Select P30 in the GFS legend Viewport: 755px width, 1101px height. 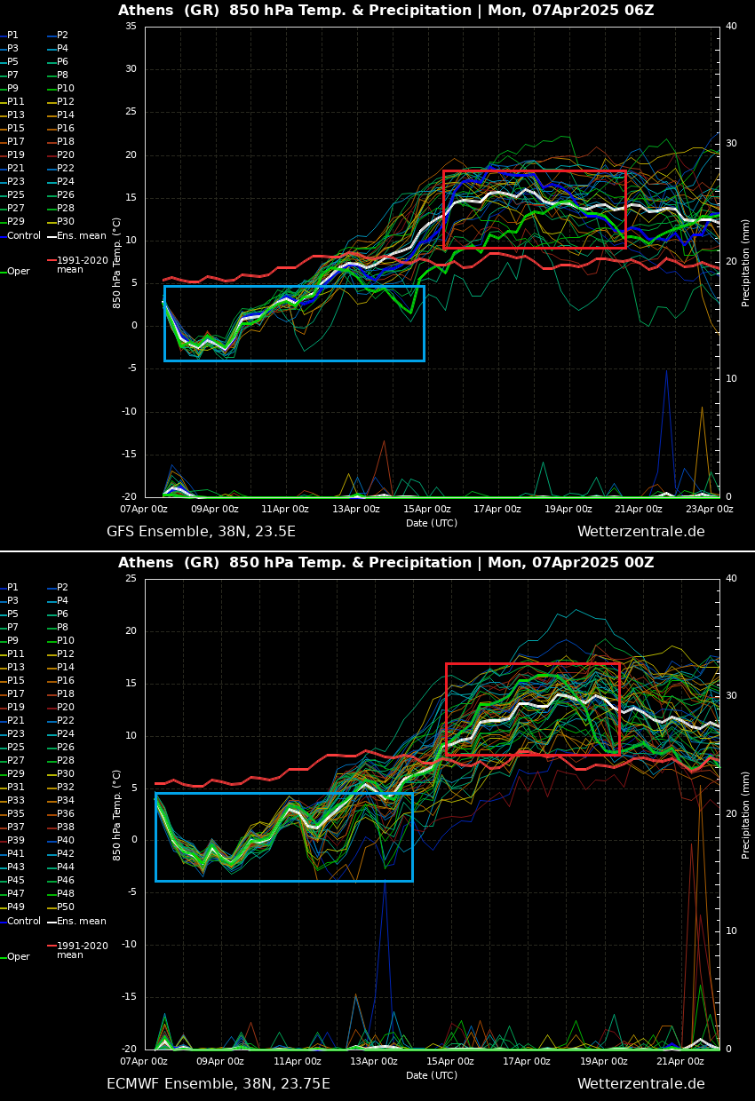[65, 222]
